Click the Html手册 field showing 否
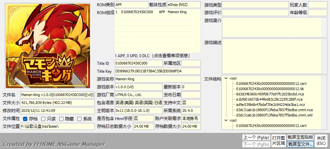 click(144, 118)
